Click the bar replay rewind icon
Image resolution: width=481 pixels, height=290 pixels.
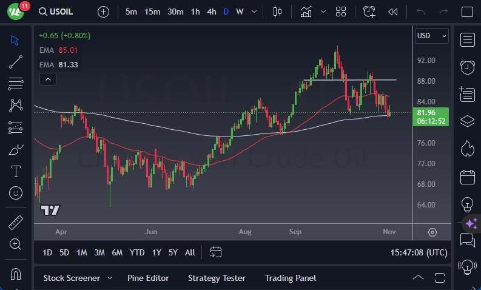click(x=393, y=12)
